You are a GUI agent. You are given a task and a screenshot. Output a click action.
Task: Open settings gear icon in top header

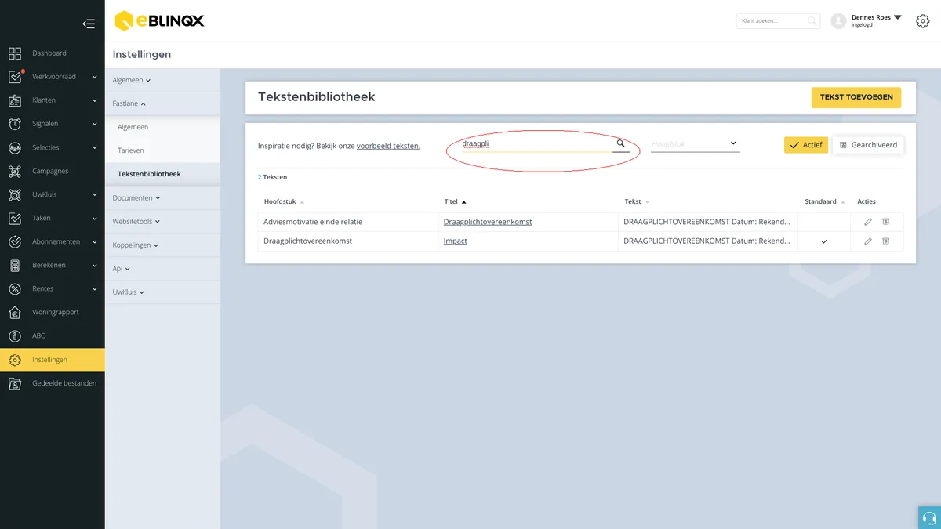click(x=923, y=21)
